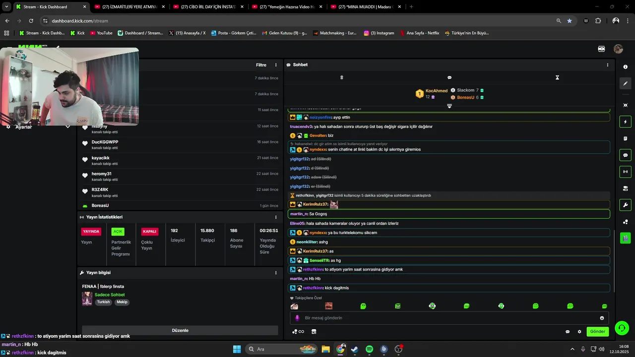Open Yayın İstatistikleri three-dot menu
The height and width of the screenshot is (357, 635).
click(276, 217)
